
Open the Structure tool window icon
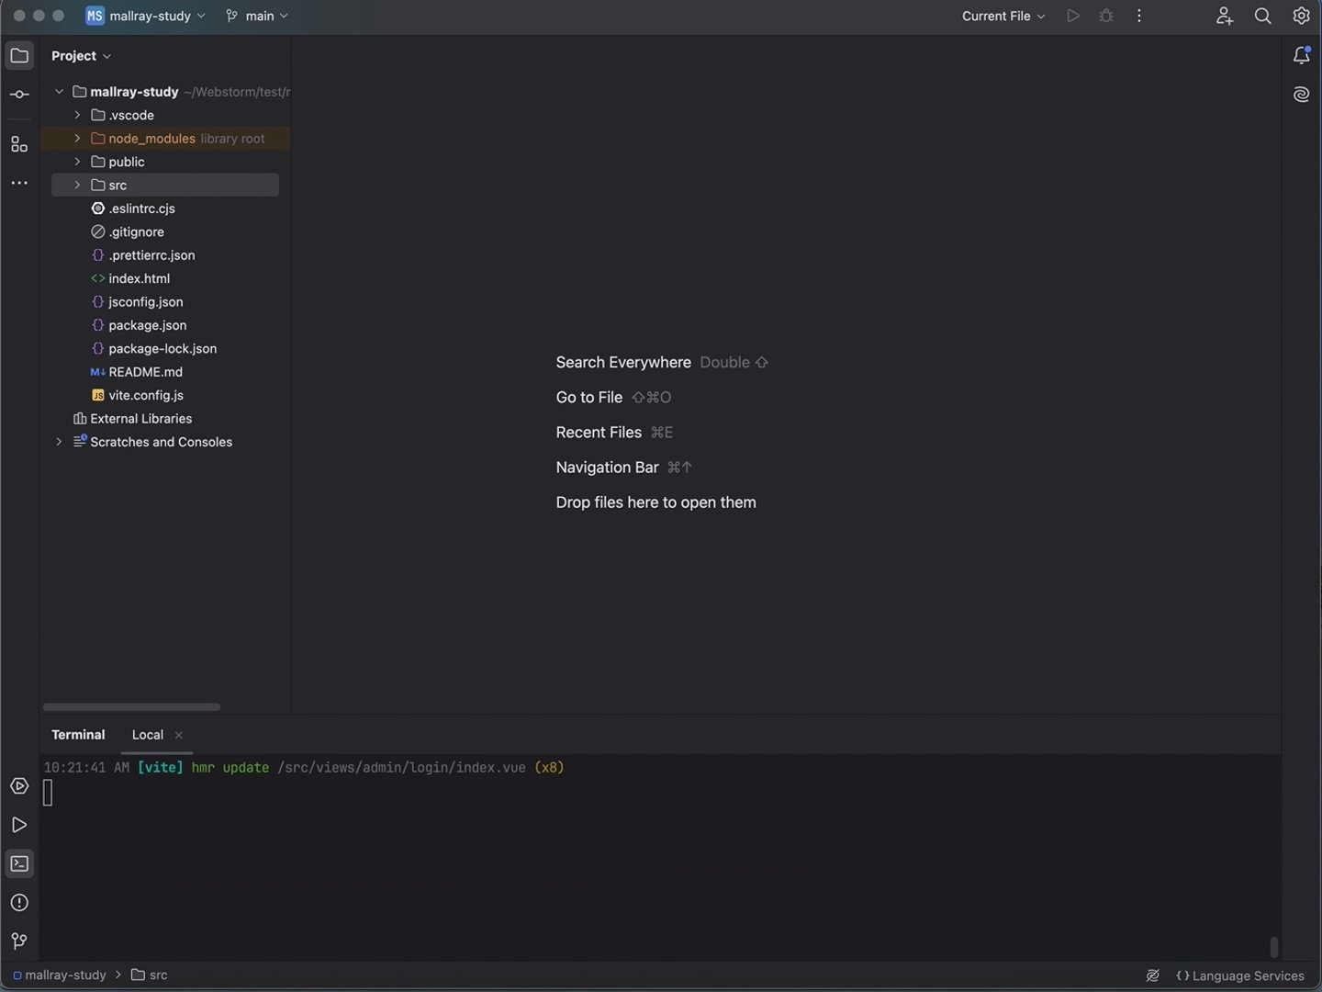(19, 144)
